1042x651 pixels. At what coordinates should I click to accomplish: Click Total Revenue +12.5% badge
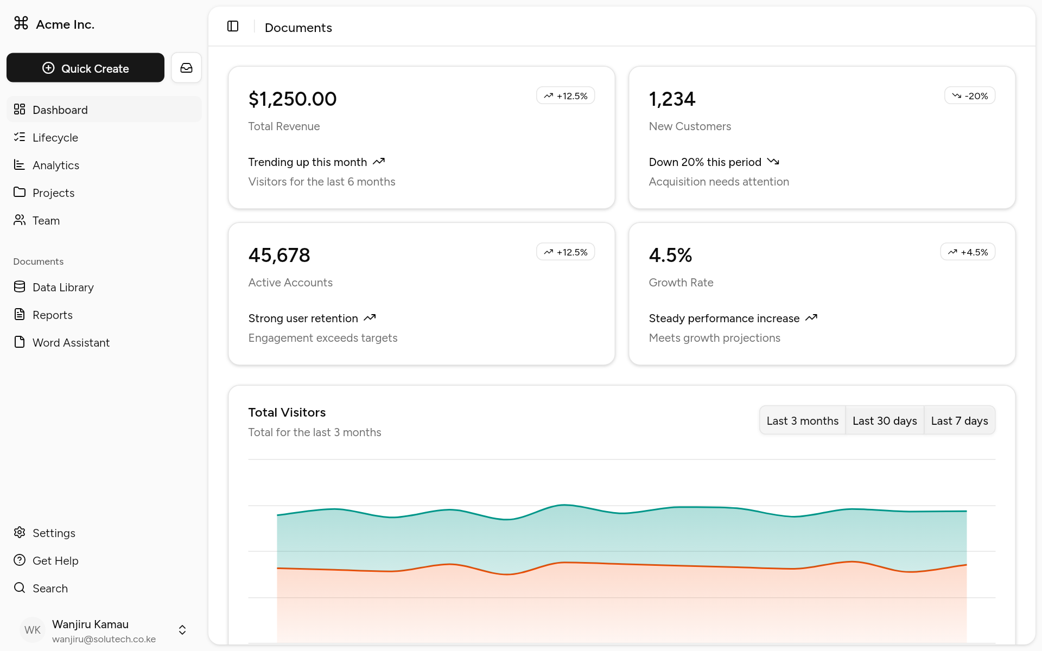566,95
